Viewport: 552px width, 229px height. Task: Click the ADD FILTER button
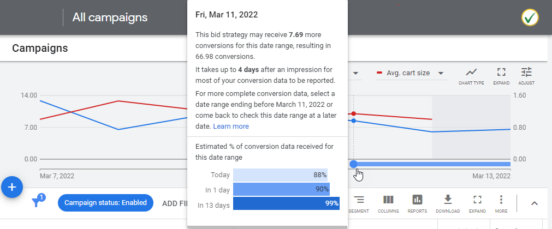coord(175,203)
